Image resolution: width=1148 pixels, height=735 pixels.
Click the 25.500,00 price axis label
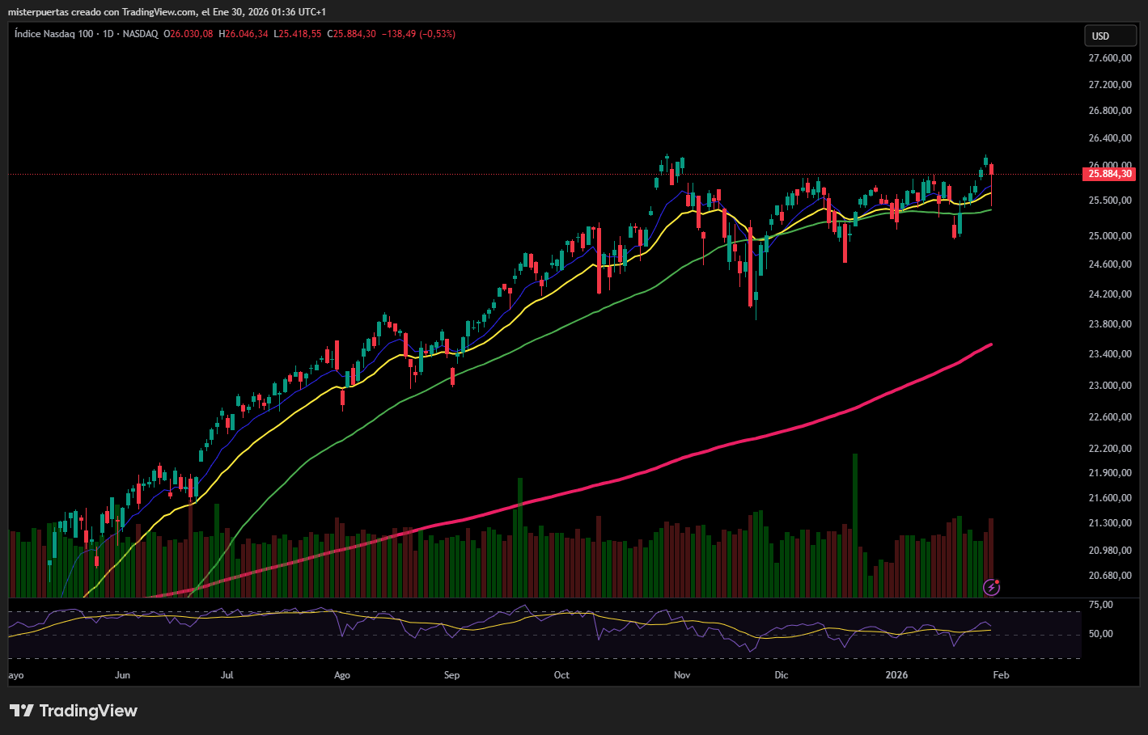1110,201
